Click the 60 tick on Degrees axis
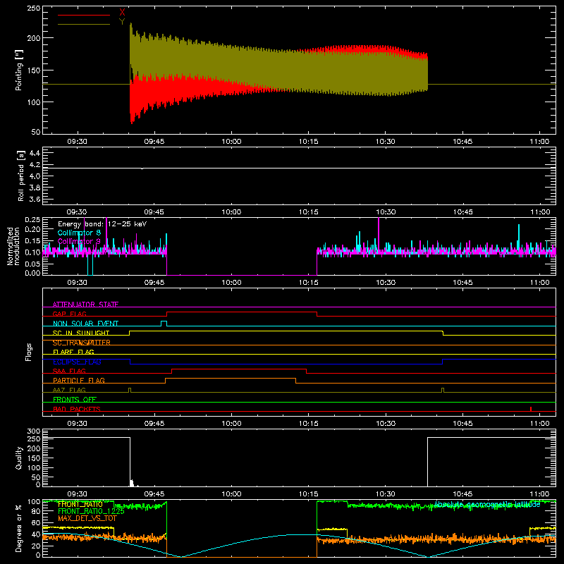 click(x=37, y=522)
